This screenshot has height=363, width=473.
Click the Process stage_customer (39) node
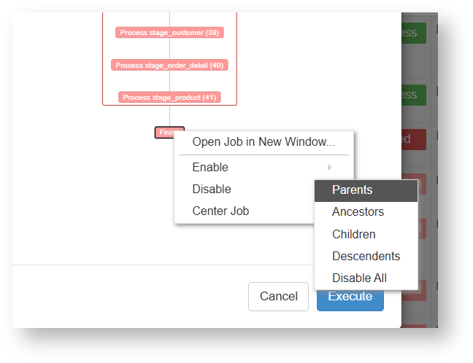[169, 33]
